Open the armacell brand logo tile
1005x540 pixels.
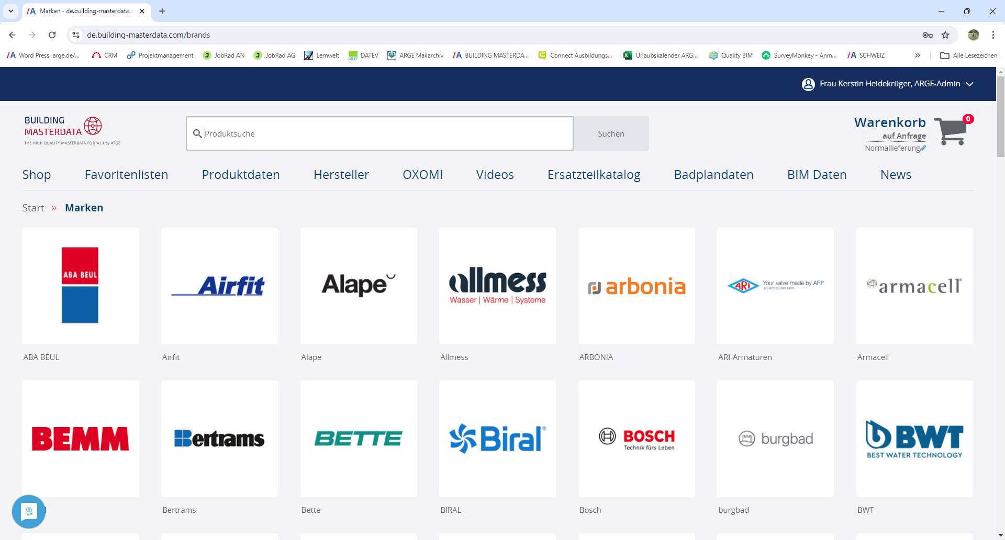(914, 286)
